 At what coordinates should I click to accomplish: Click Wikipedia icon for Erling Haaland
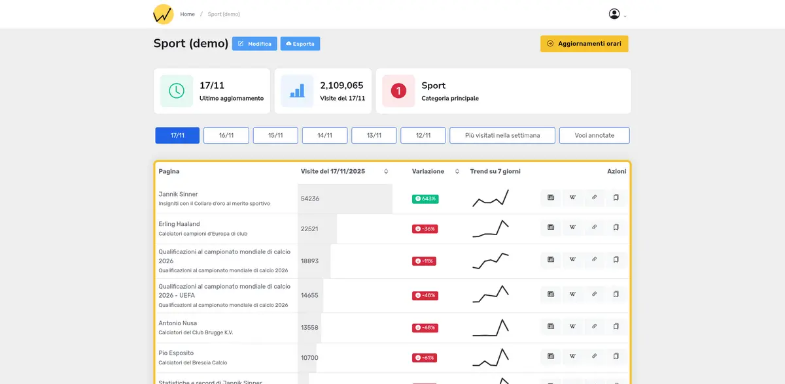click(572, 227)
